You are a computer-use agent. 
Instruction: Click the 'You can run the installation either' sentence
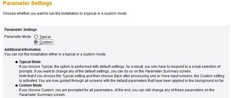pyautogui.click(x=55, y=54)
